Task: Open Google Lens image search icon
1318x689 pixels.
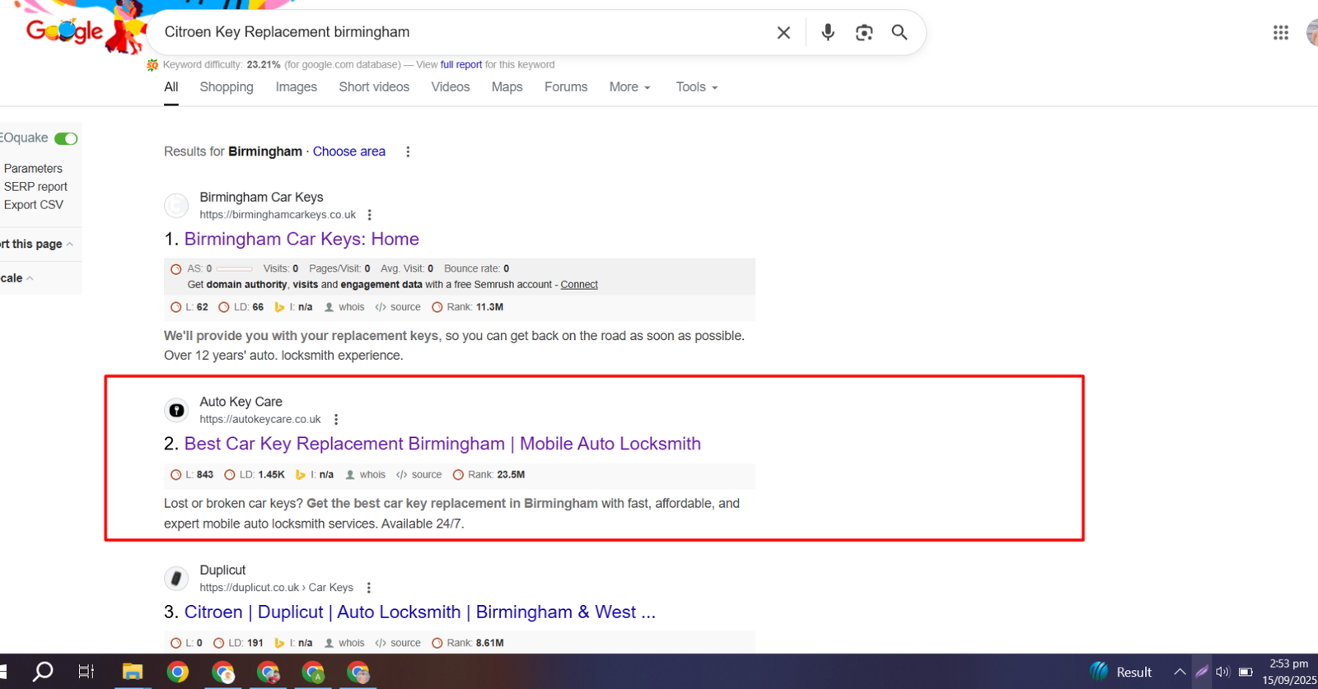Action: (863, 33)
